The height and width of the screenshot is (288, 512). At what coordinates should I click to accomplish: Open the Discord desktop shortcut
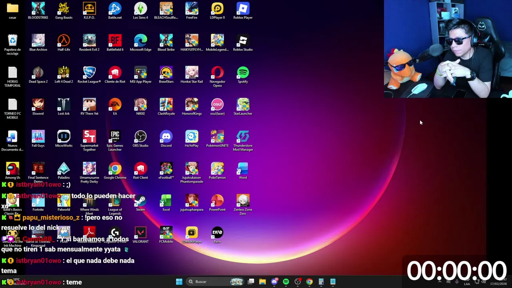coord(166,139)
